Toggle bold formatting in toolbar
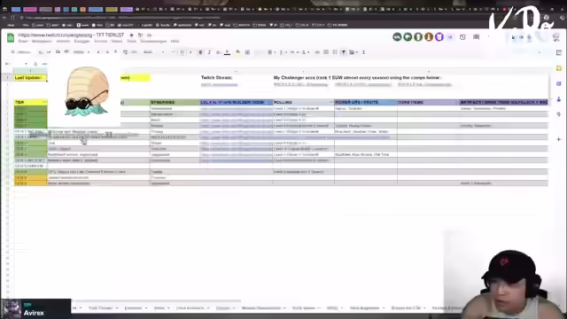Viewport: 567px width, 319px height. (200, 52)
